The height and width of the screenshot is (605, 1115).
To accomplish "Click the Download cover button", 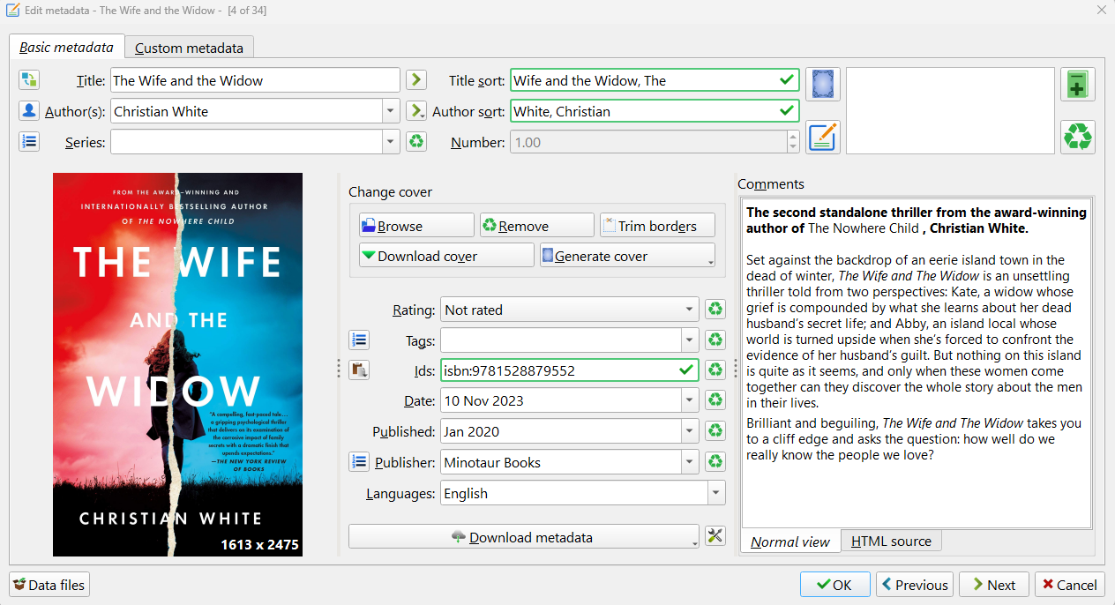I will (446, 256).
